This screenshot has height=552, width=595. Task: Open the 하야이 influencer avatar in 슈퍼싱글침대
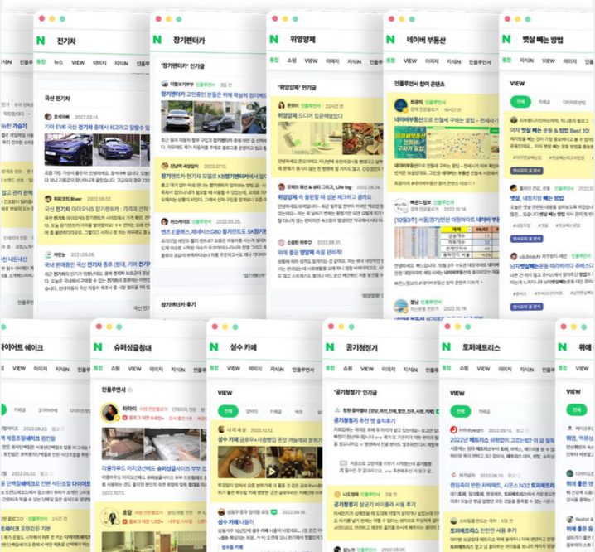(110, 413)
